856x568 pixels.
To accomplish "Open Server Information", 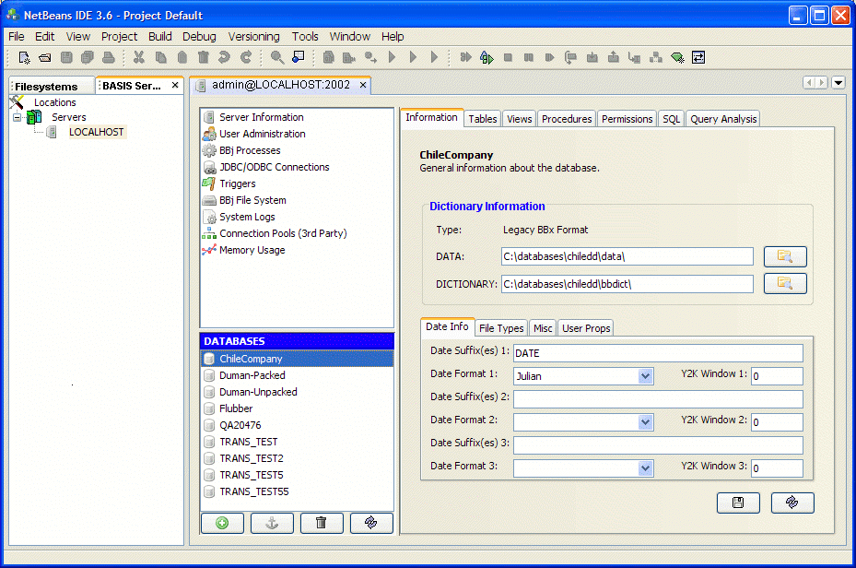I will [x=261, y=117].
